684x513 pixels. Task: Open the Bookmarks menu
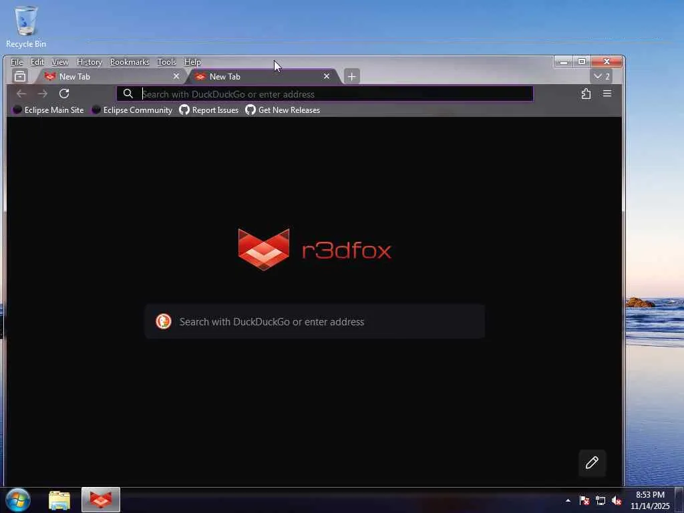pyautogui.click(x=130, y=62)
